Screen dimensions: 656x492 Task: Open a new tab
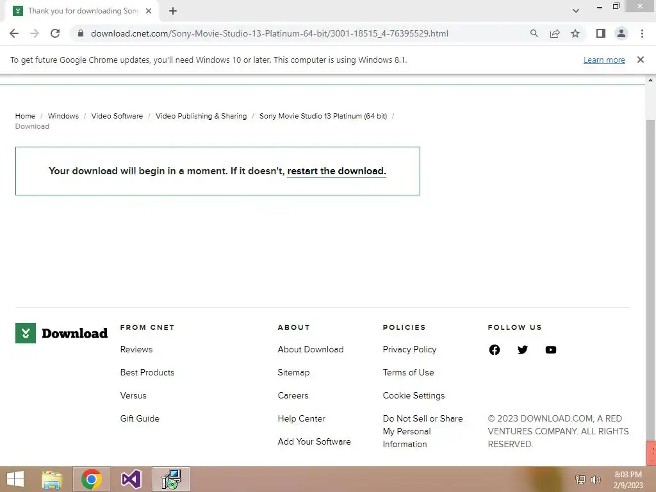(173, 11)
